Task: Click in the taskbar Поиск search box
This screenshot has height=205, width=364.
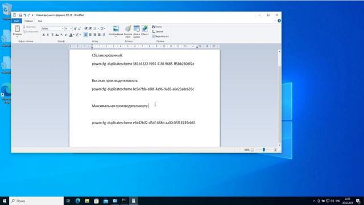Action: (36, 201)
